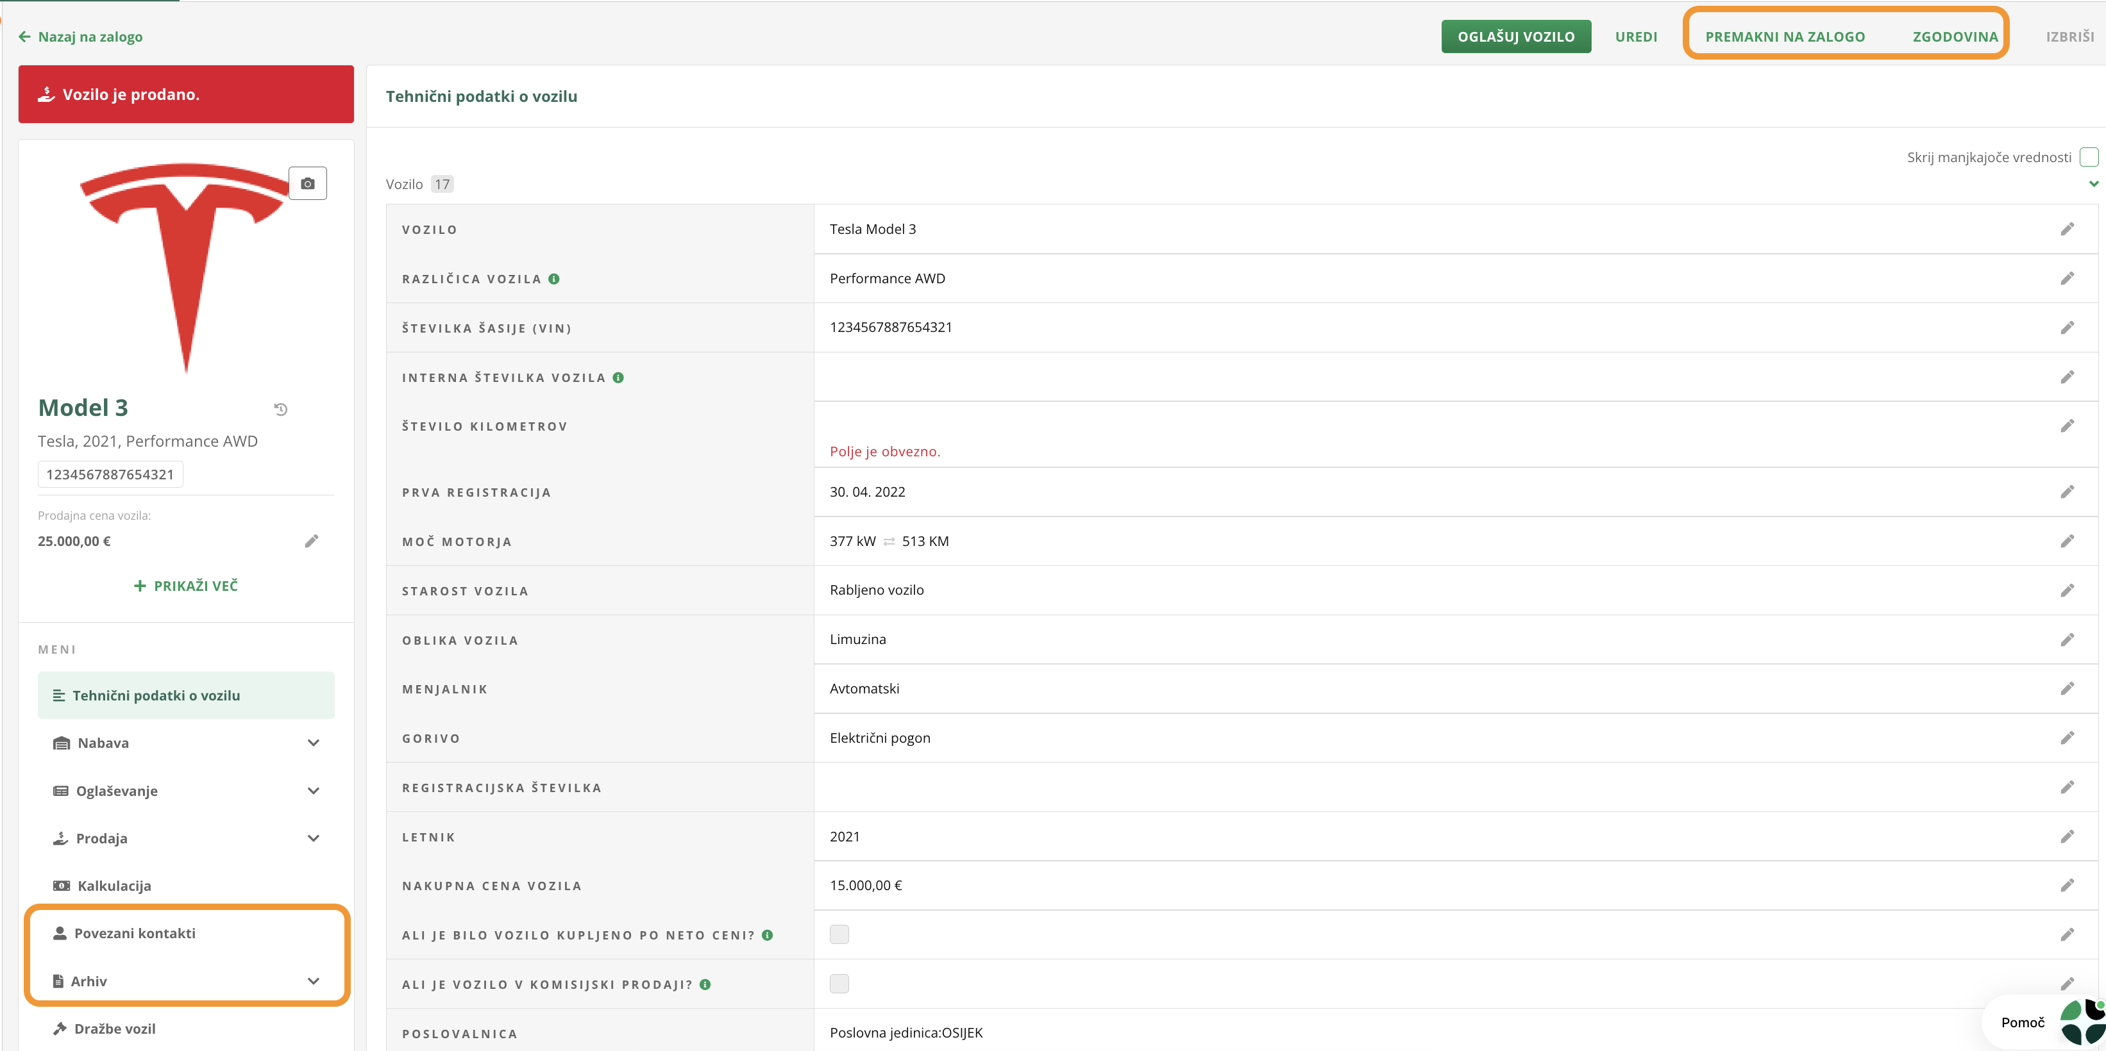The image size is (2106, 1051).
Task: Open Povezani kontakti in menu
Action: (x=135, y=933)
